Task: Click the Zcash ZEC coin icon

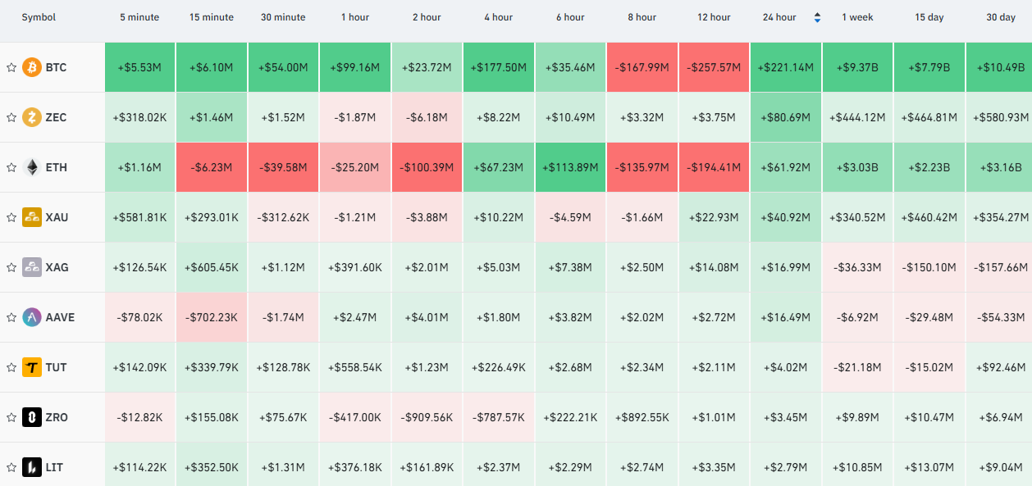Action: click(x=32, y=117)
